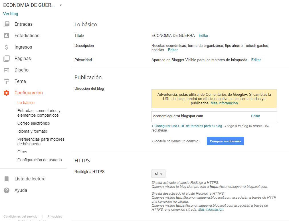Click the Comprar un dominio button
Viewport: 289px width, 221px height.
[x=225, y=141]
